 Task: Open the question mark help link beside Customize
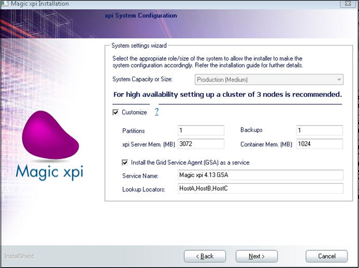tap(156, 112)
